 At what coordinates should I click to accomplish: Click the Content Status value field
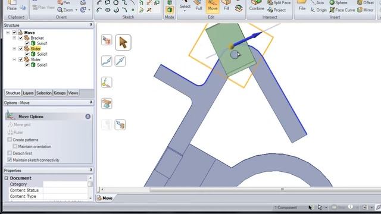click(65, 190)
